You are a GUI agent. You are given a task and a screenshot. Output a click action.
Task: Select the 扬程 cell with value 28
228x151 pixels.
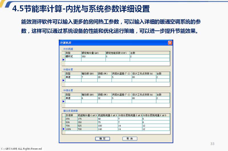[x=105, y=77]
